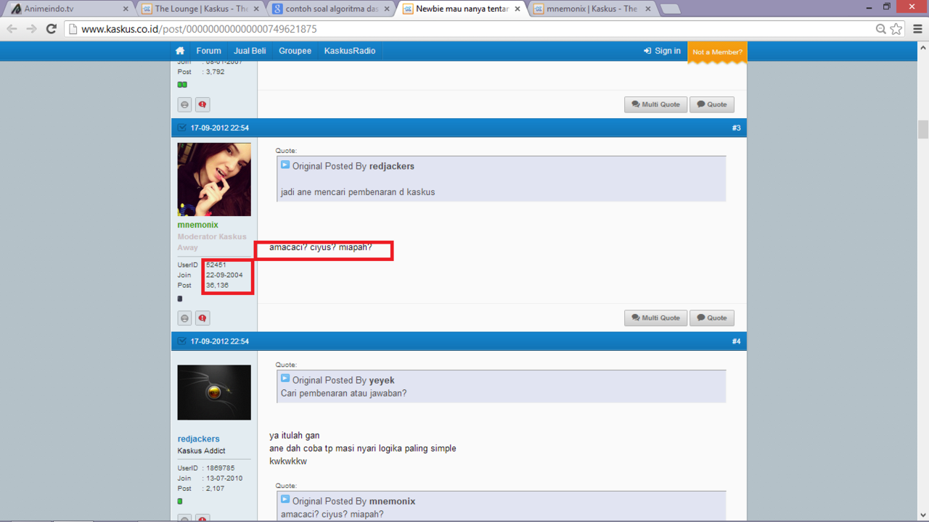The width and height of the screenshot is (929, 522).
Task: Click yeyek's name in the quote box
Action: click(382, 380)
